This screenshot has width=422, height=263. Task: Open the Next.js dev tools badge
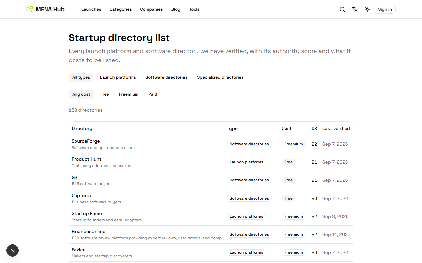(13, 251)
